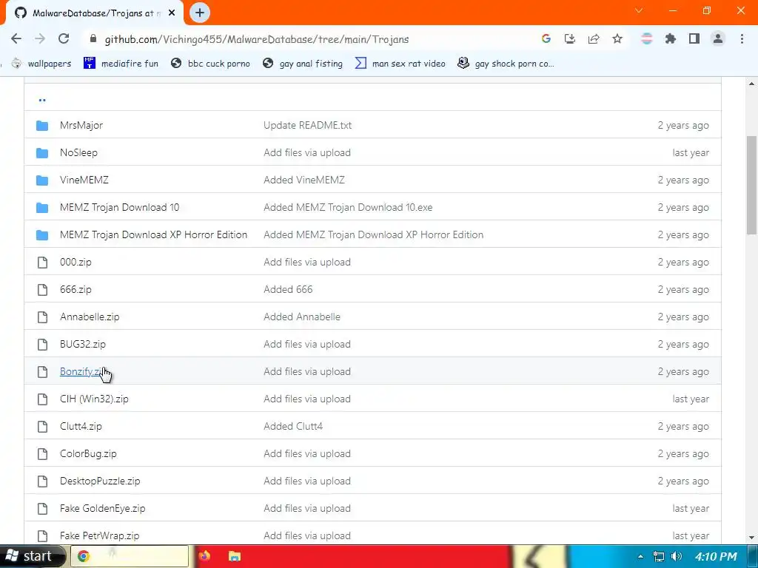Click the network tray icon

coord(658,556)
